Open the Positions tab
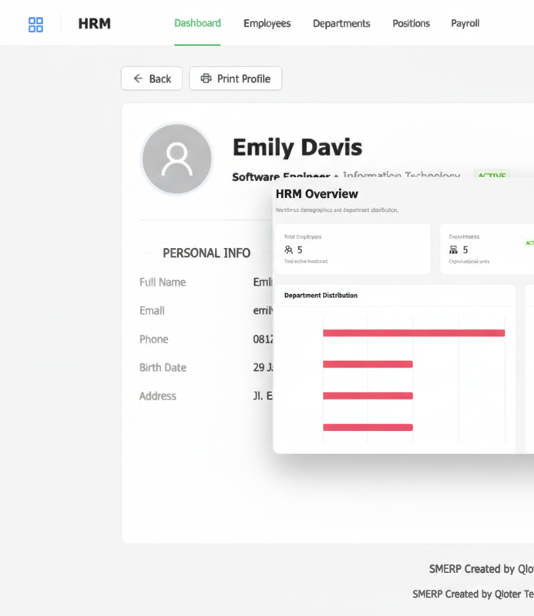 pyautogui.click(x=411, y=23)
